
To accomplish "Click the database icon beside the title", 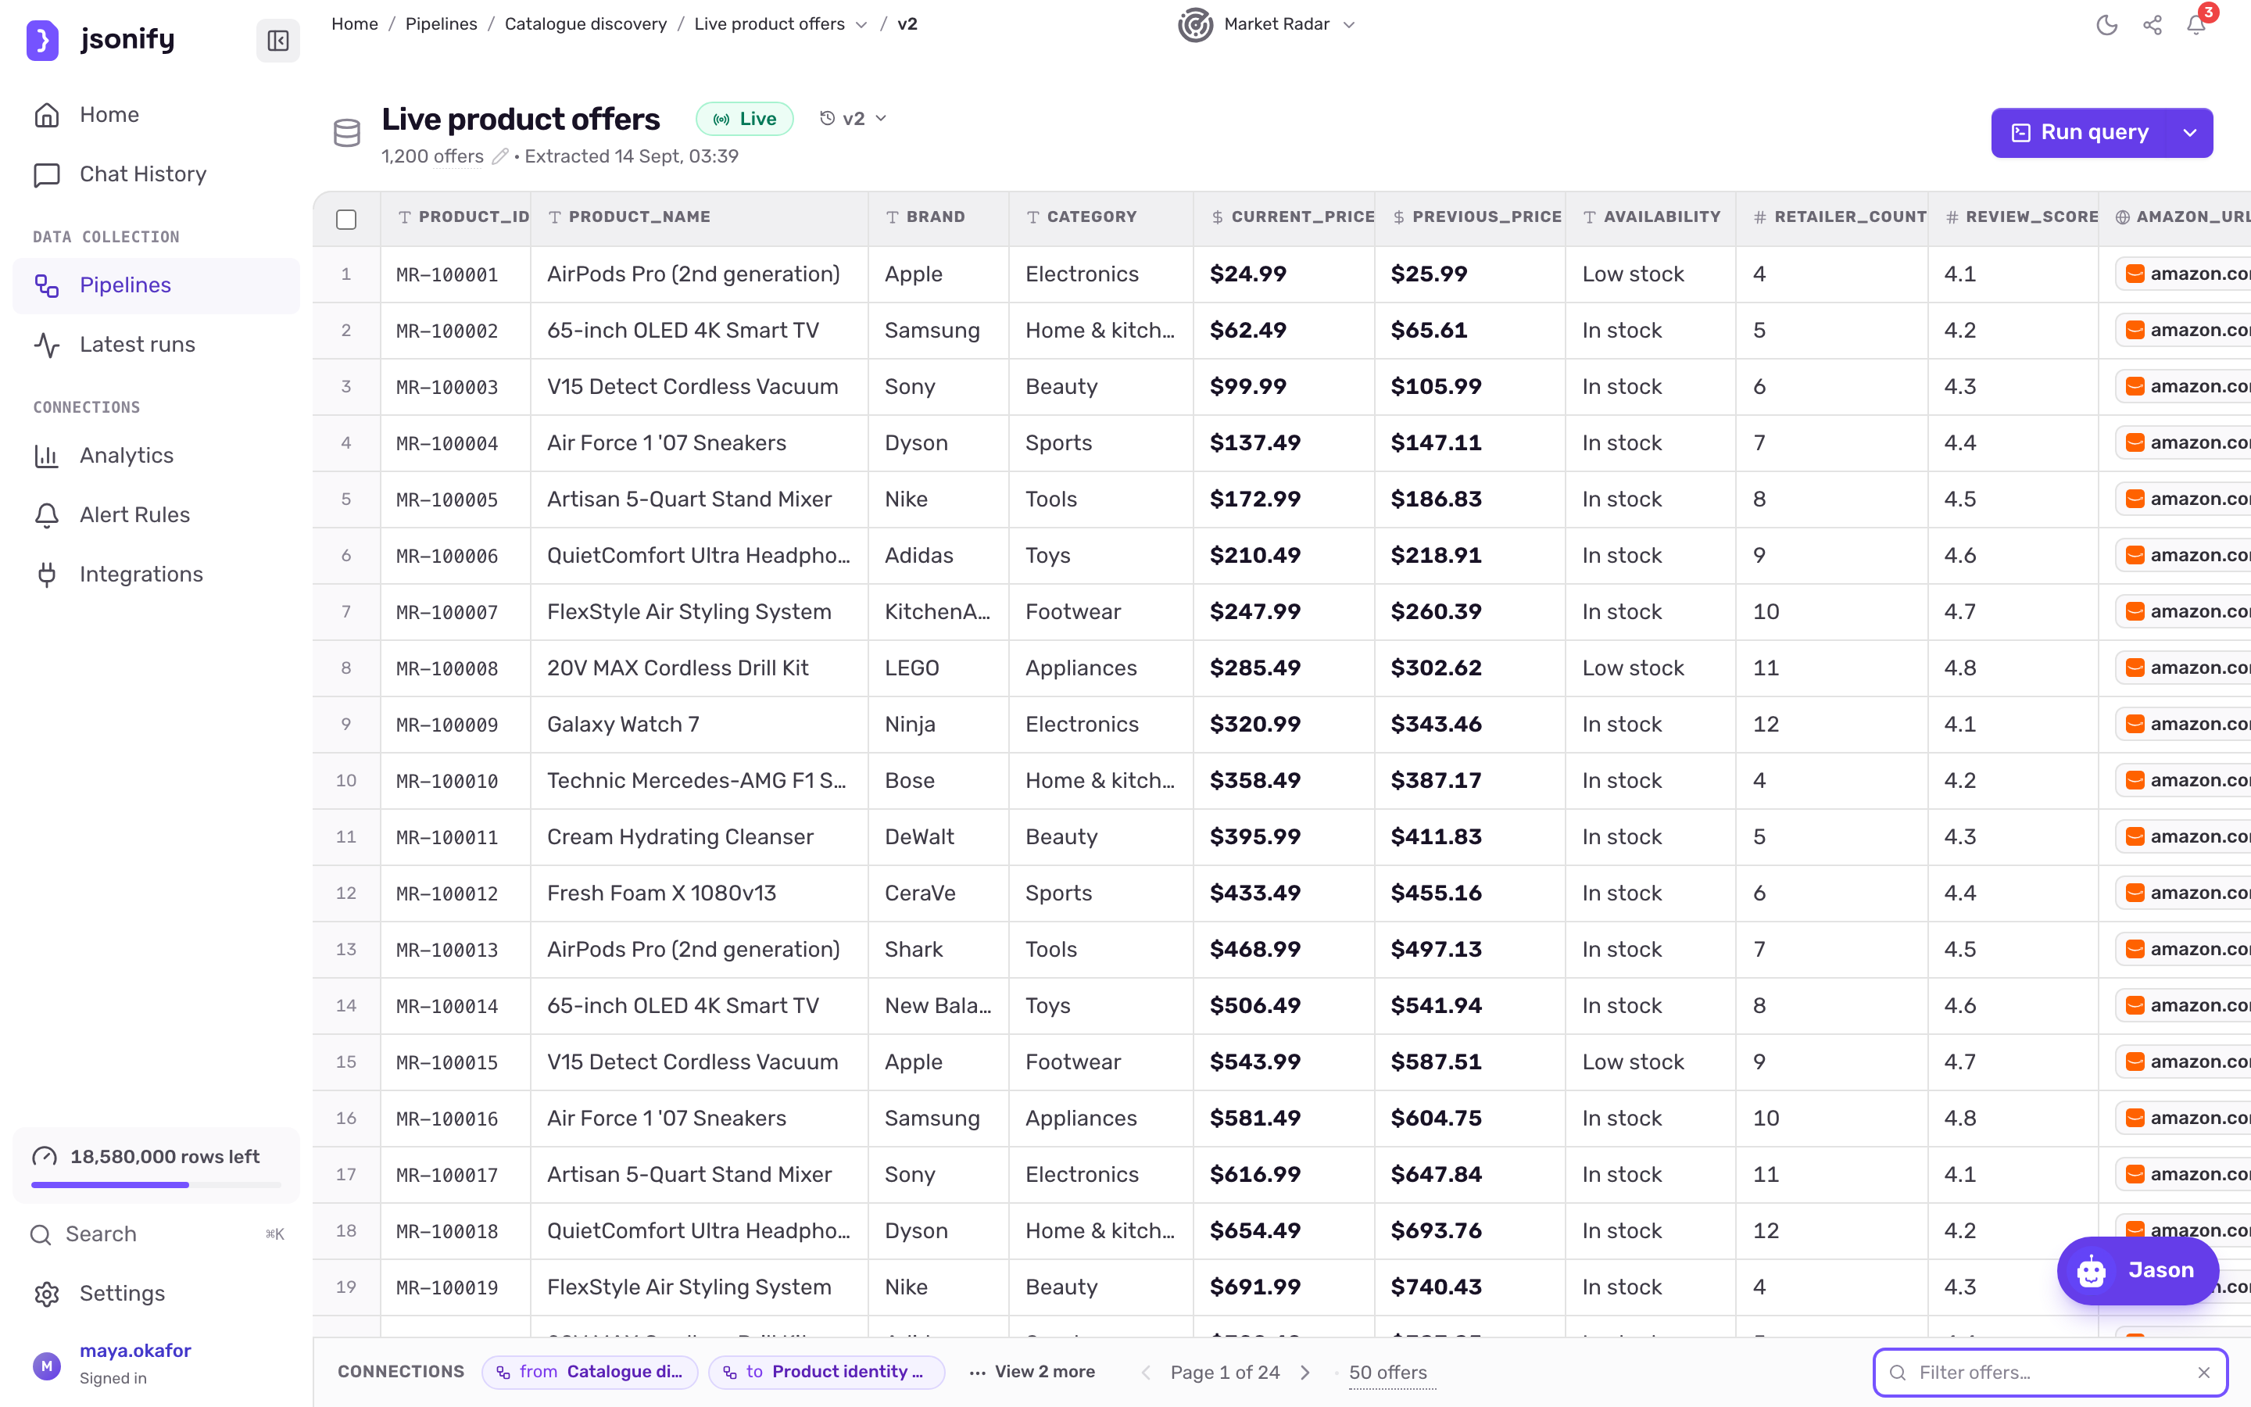I will pos(347,133).
